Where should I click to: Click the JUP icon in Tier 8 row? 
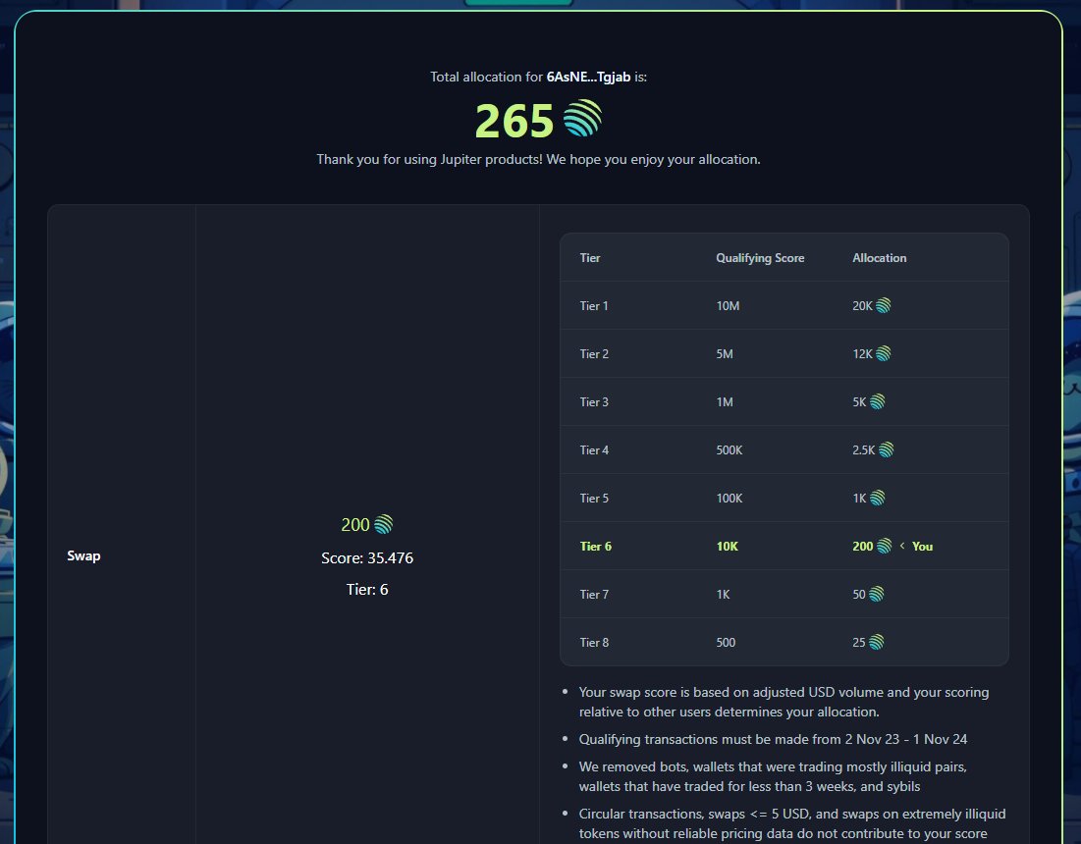(x=876, y=642)
